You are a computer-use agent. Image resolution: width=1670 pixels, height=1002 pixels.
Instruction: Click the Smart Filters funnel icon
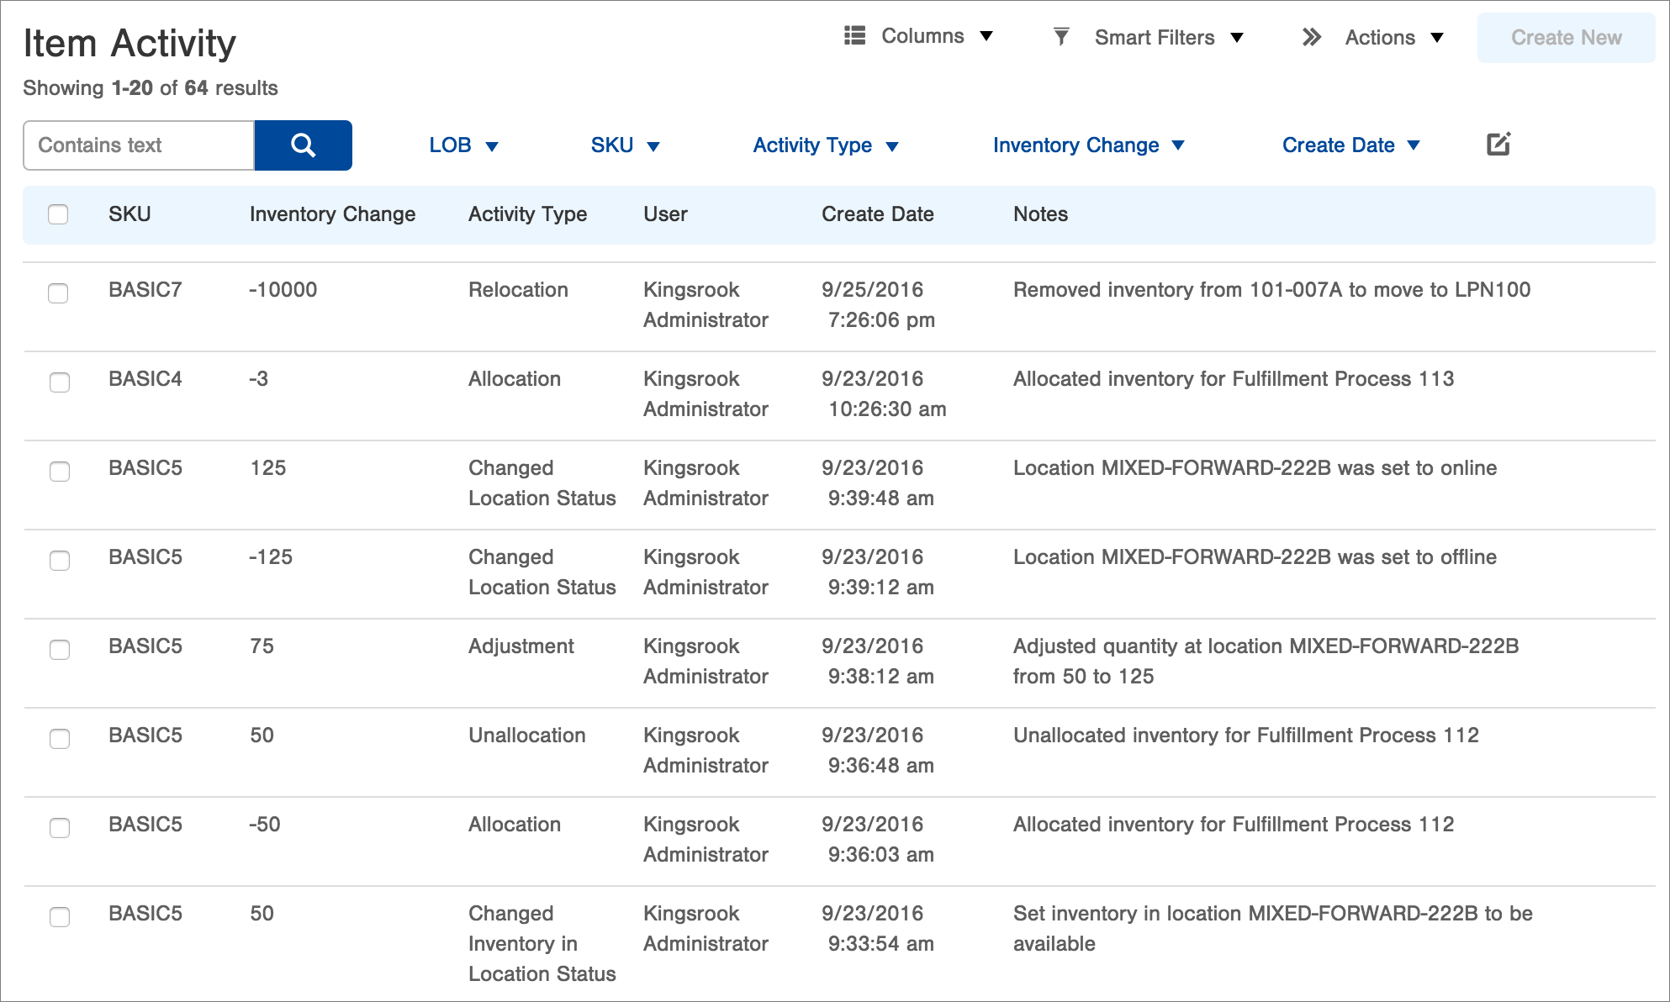[1061, 37]
